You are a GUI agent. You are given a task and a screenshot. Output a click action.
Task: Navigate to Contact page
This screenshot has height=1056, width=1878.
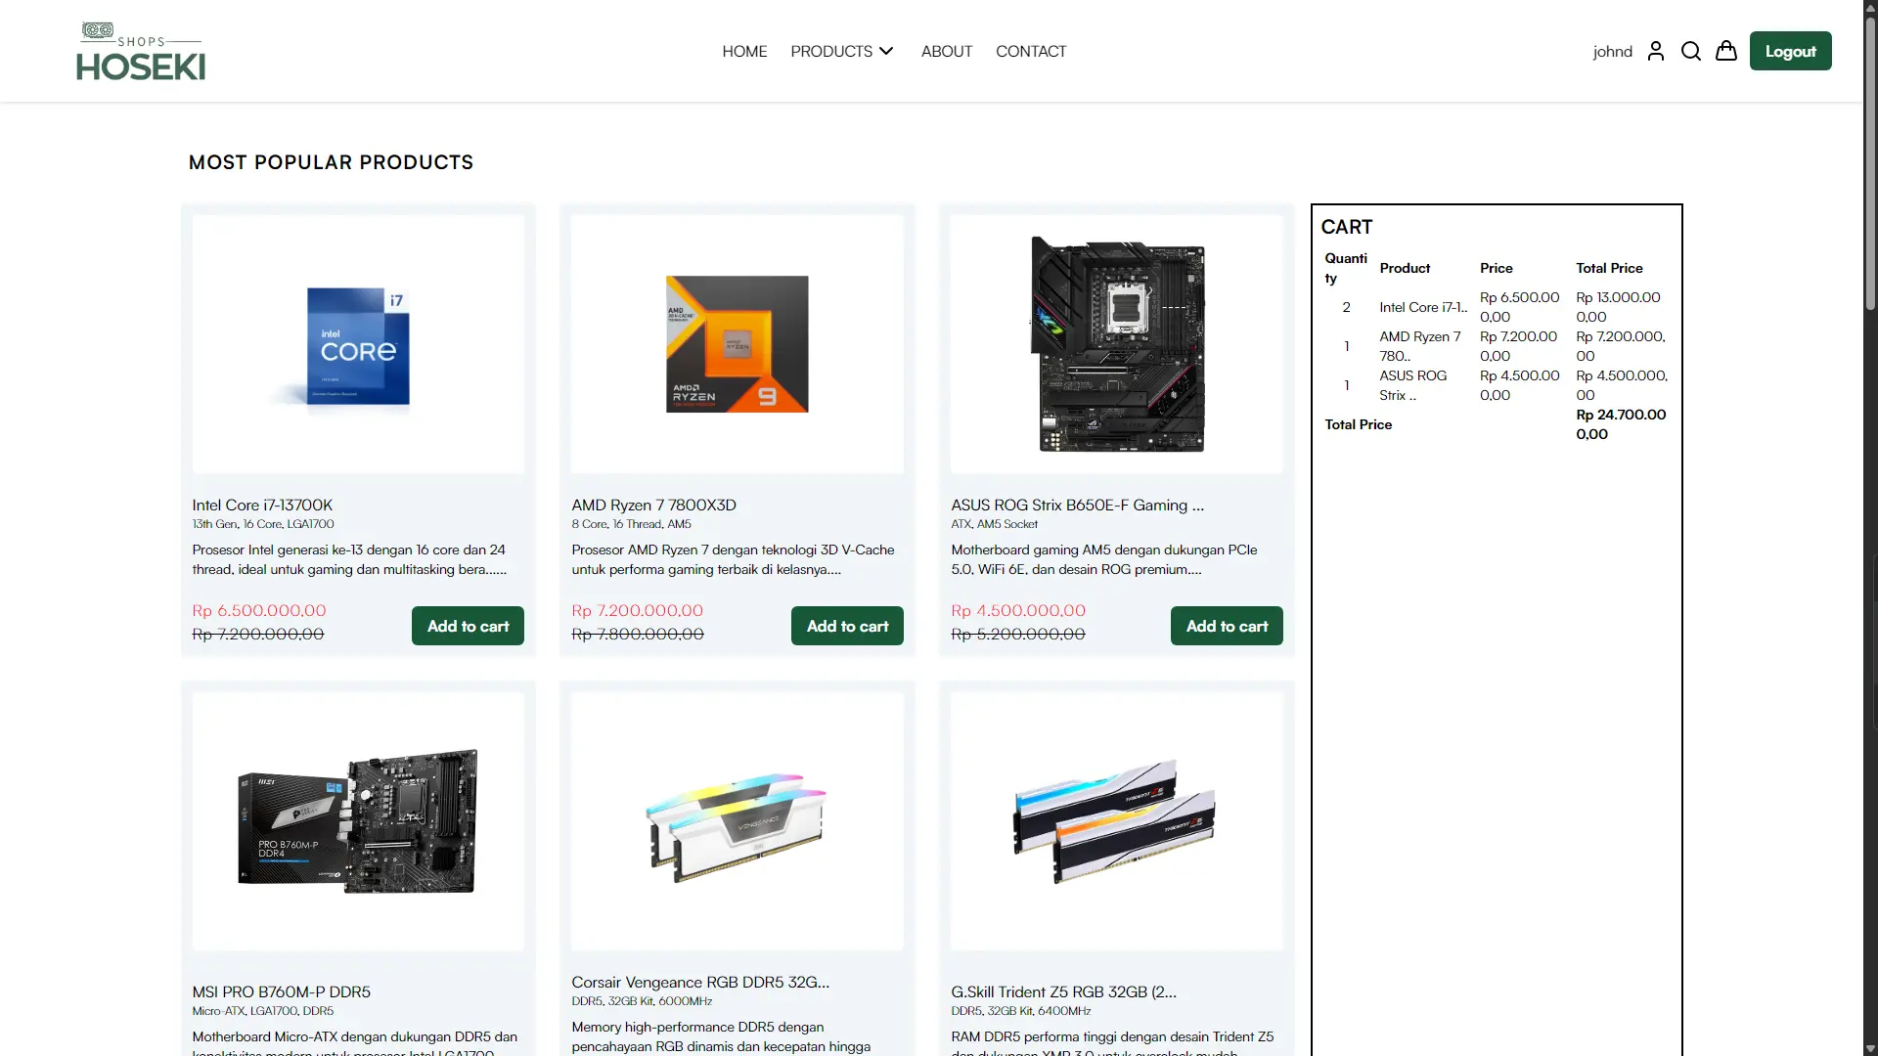pos(1031,51)
